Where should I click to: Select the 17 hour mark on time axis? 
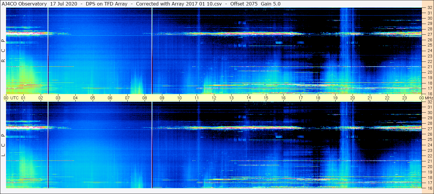pyautogui.click(x=301, y=98)
